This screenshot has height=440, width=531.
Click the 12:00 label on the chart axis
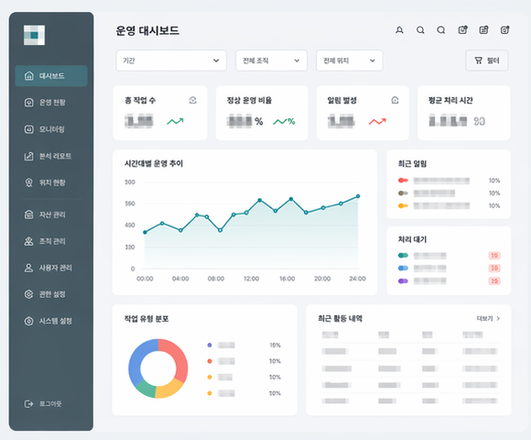(251, 279)
